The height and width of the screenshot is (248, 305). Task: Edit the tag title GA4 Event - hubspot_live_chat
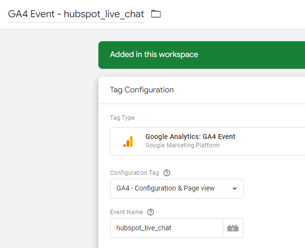tap(76, 14)
